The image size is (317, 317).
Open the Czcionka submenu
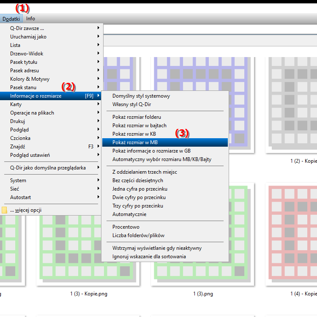(51, 138)
